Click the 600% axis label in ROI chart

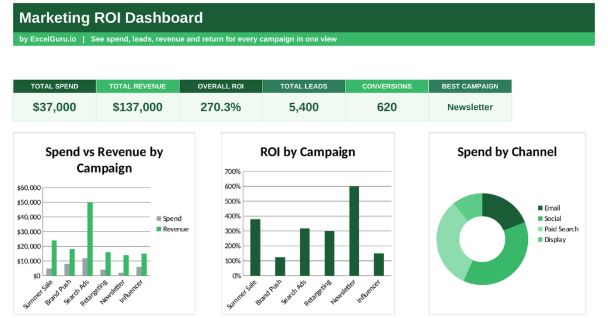click(233, 186)
